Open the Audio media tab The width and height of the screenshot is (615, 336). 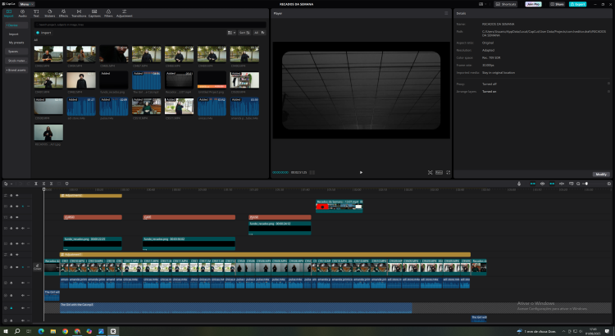pos(22,14)
